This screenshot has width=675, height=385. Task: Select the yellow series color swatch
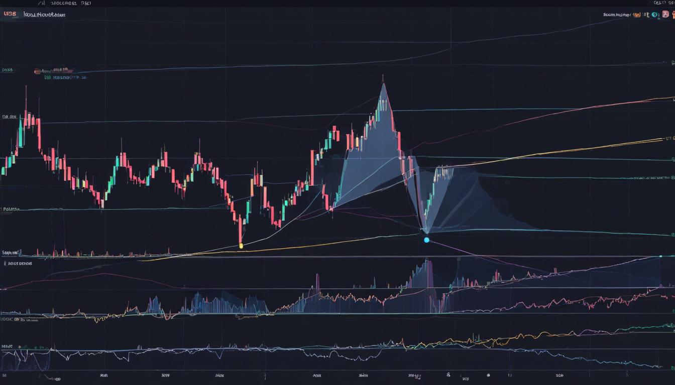coord(242,246)
